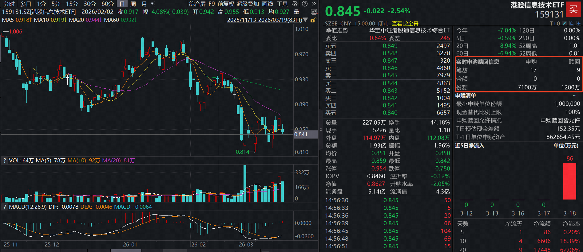Image resolution: width=583 pixels, height=252 pixels.
Task: Select the 分时 intraday tab
Action: [x=9, y=4]
